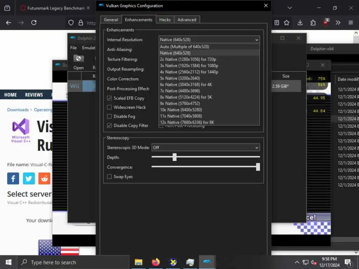Select the Wii game list row
Screen dimensions: 359x269
(82, 86)
